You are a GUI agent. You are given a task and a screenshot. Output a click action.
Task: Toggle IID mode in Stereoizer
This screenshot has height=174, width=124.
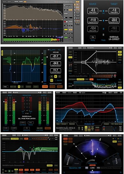(x=87, y=168)
